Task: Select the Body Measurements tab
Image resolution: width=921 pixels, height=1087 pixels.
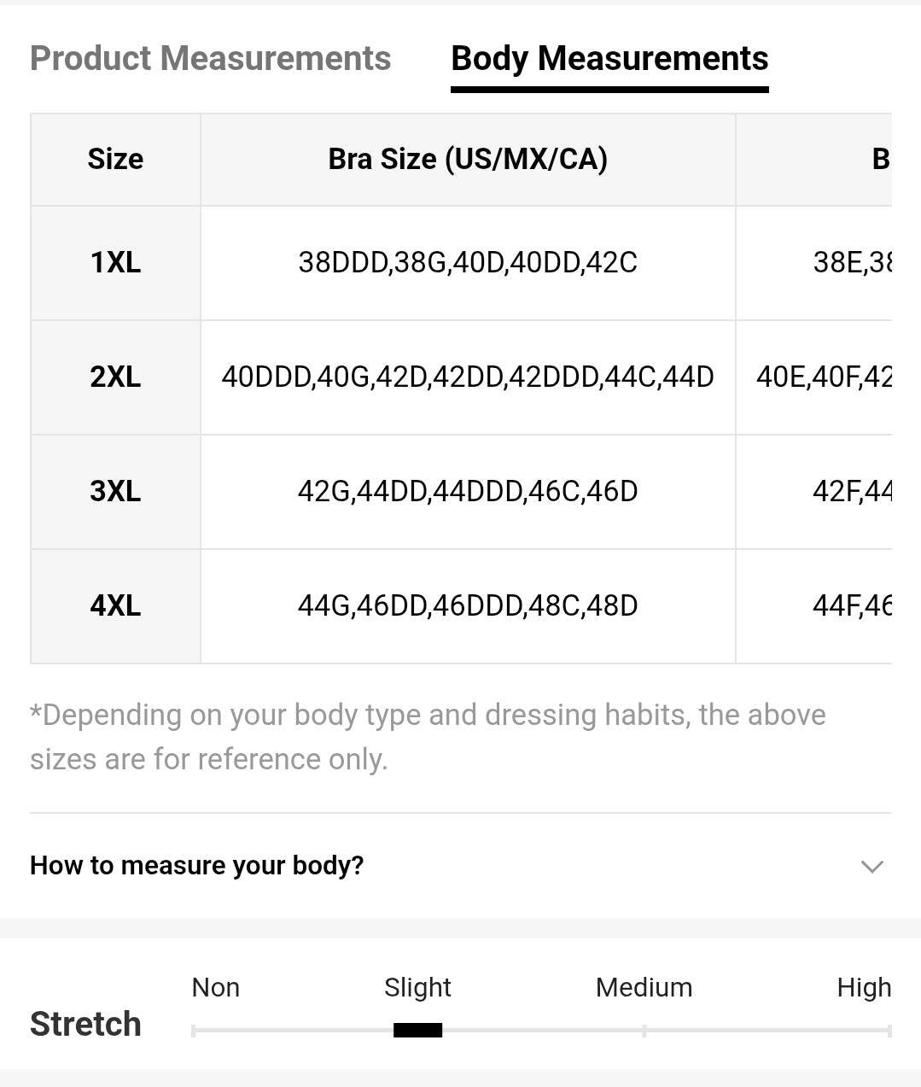Action: [609, 59]
